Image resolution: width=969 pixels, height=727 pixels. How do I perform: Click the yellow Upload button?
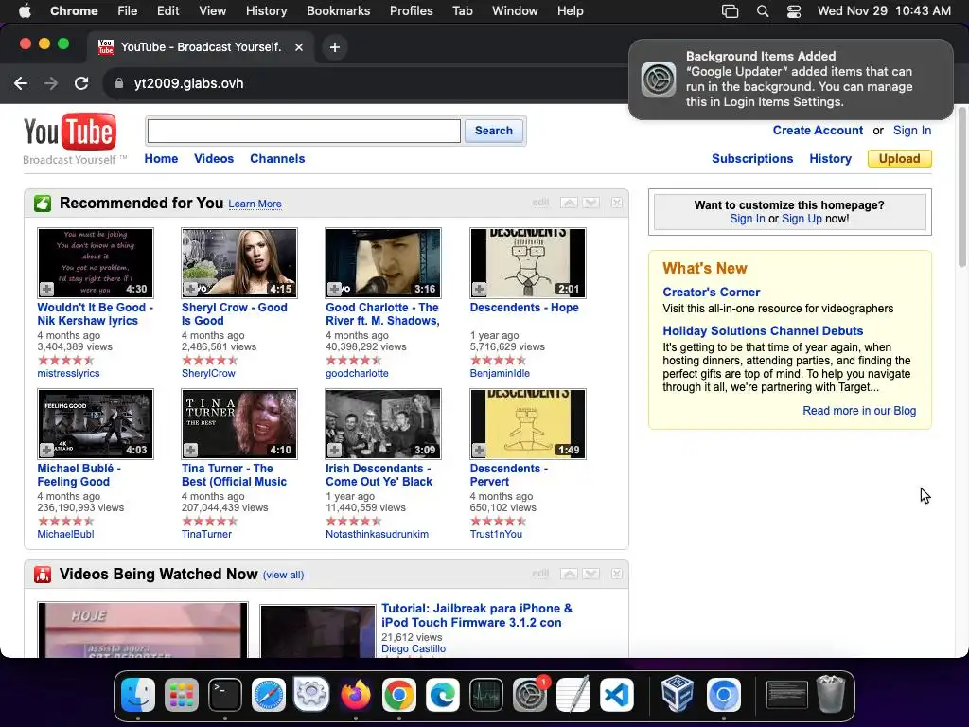(x=899, y=159)
